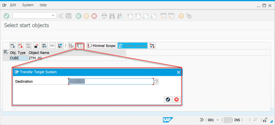Open the 001 client dropdown in status bar
This screenshot has height=125, width=275.
tap(218, 120)
